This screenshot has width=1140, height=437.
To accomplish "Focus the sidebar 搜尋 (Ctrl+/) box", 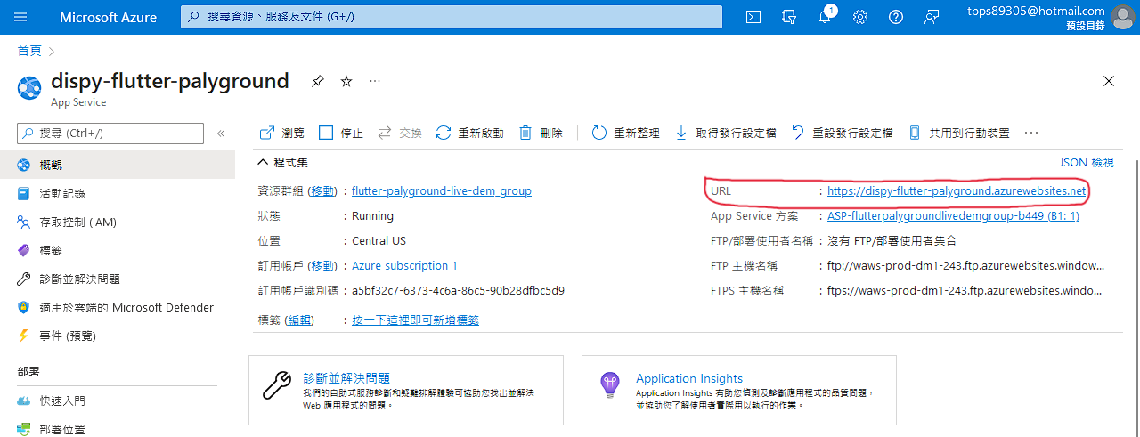I will pos(110,133).
